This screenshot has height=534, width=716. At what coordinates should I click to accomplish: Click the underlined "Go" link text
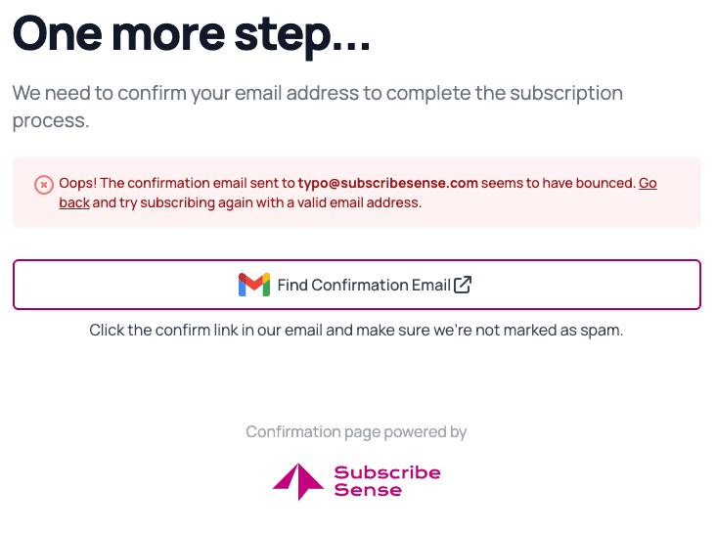coord(648,183)
